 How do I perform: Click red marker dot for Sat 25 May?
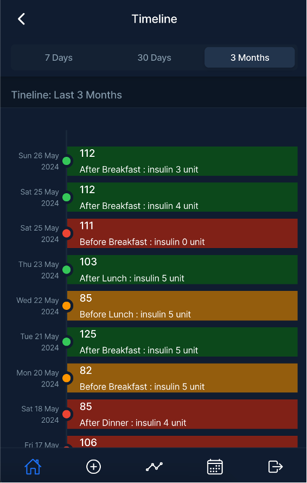point(67,233)
